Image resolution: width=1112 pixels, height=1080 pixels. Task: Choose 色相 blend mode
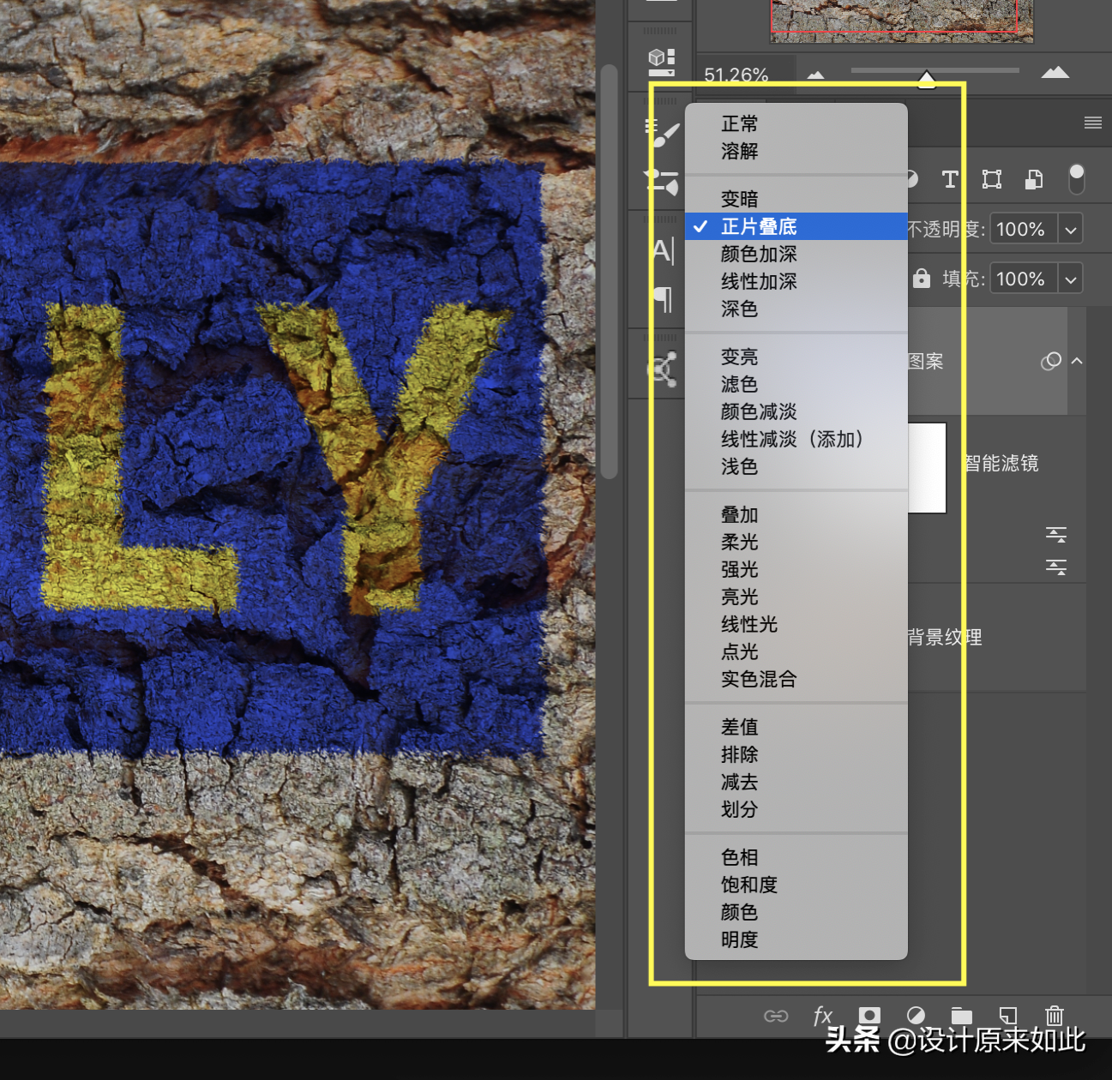tap(796, 857)
